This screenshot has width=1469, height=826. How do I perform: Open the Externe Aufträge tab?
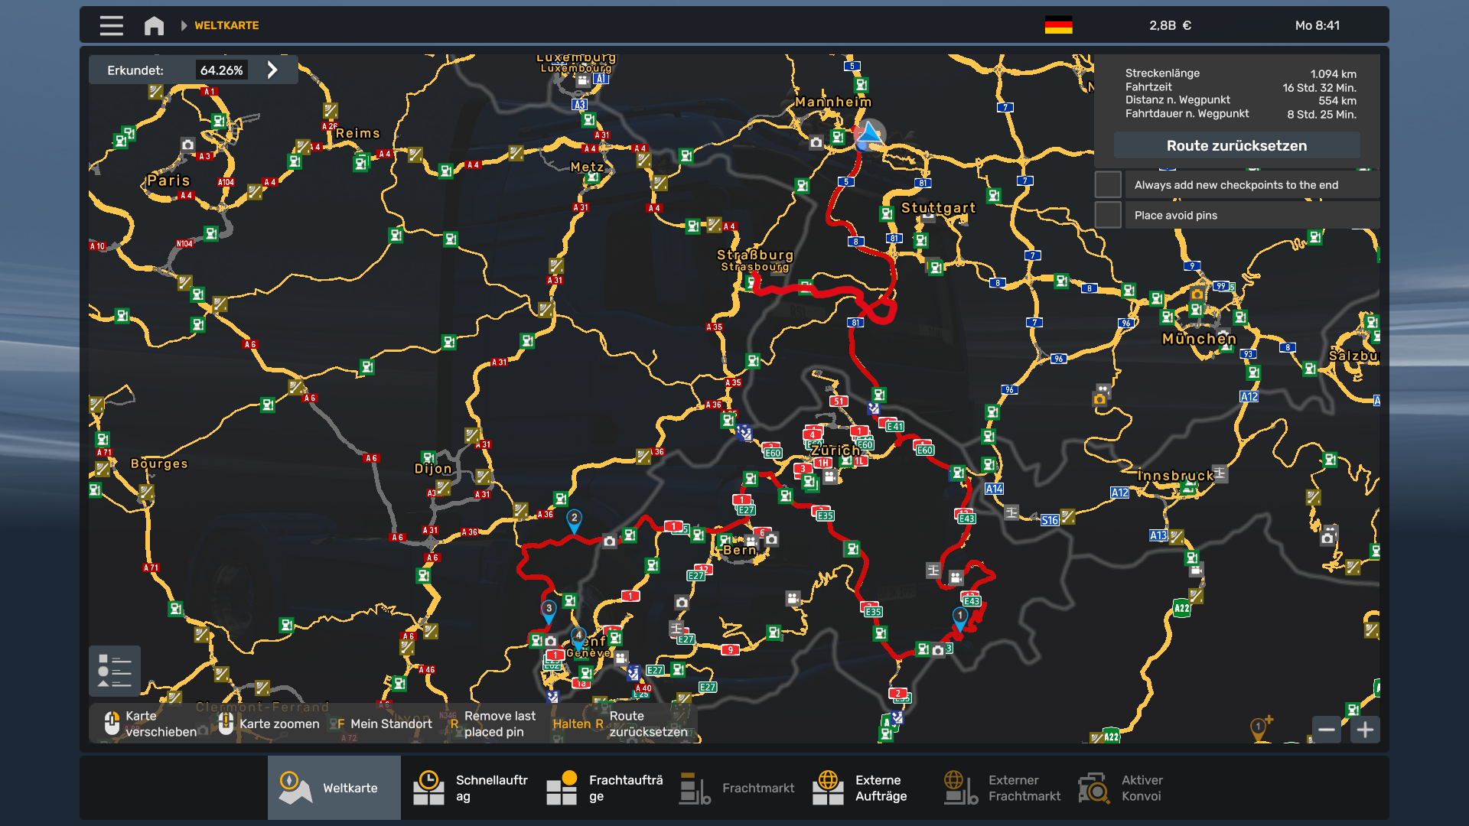(867, 788)
